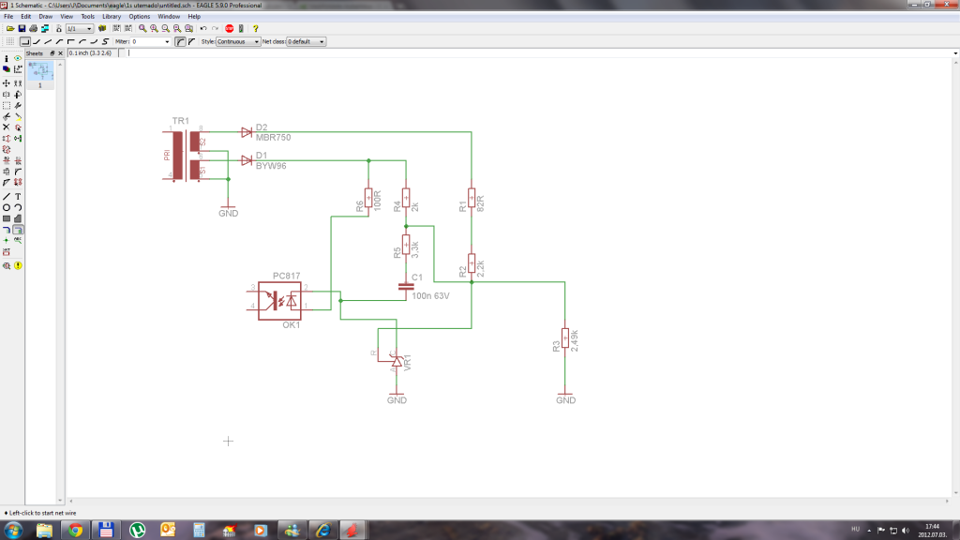Image resolution: width=960 pixels, height=540 pixels.
Task: Select the Move tool
Action: (x=7, y=83)
